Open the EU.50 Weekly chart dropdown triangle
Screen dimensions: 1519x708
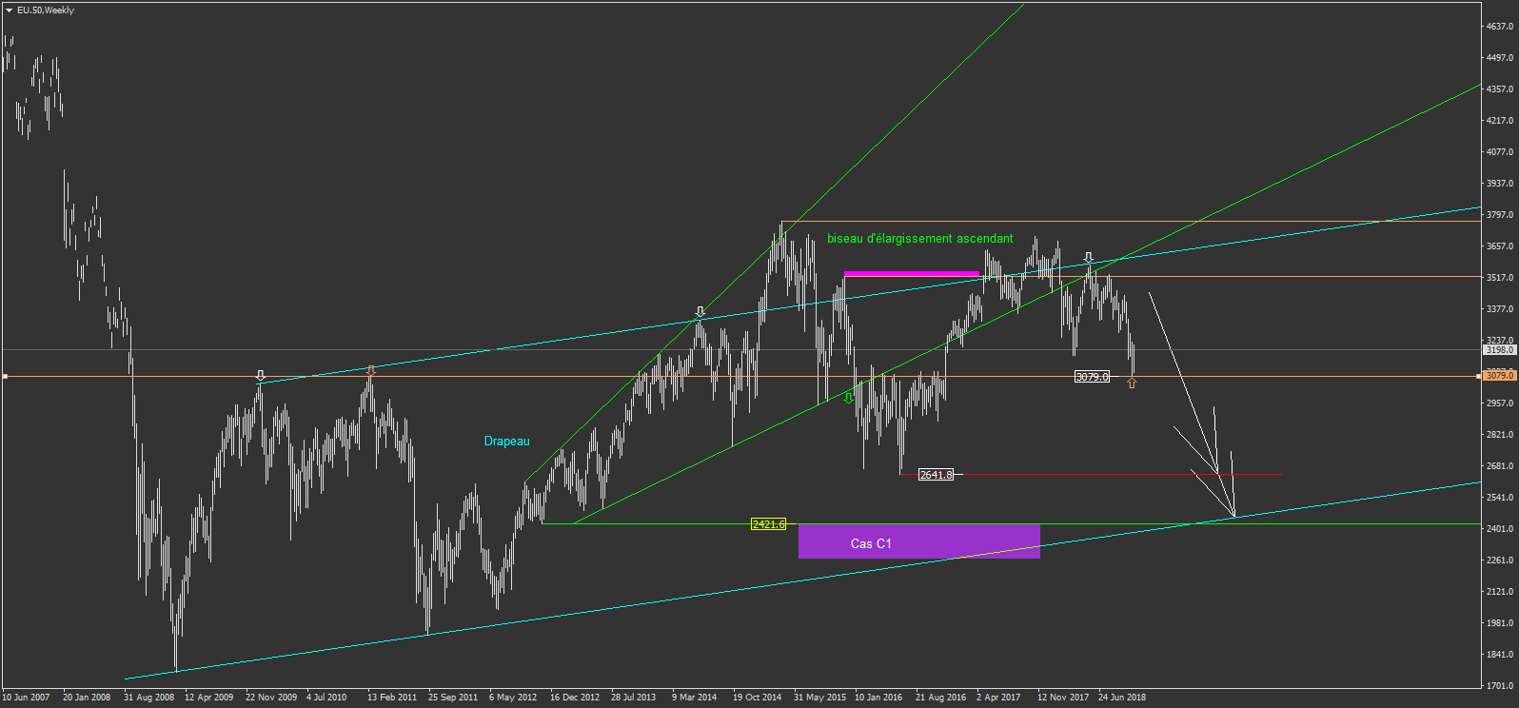pyautogui.click(x=9, y=10)
